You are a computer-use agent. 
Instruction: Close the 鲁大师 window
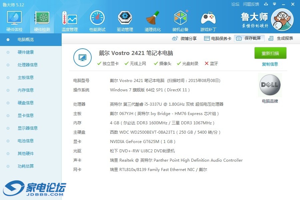[293, 4]
